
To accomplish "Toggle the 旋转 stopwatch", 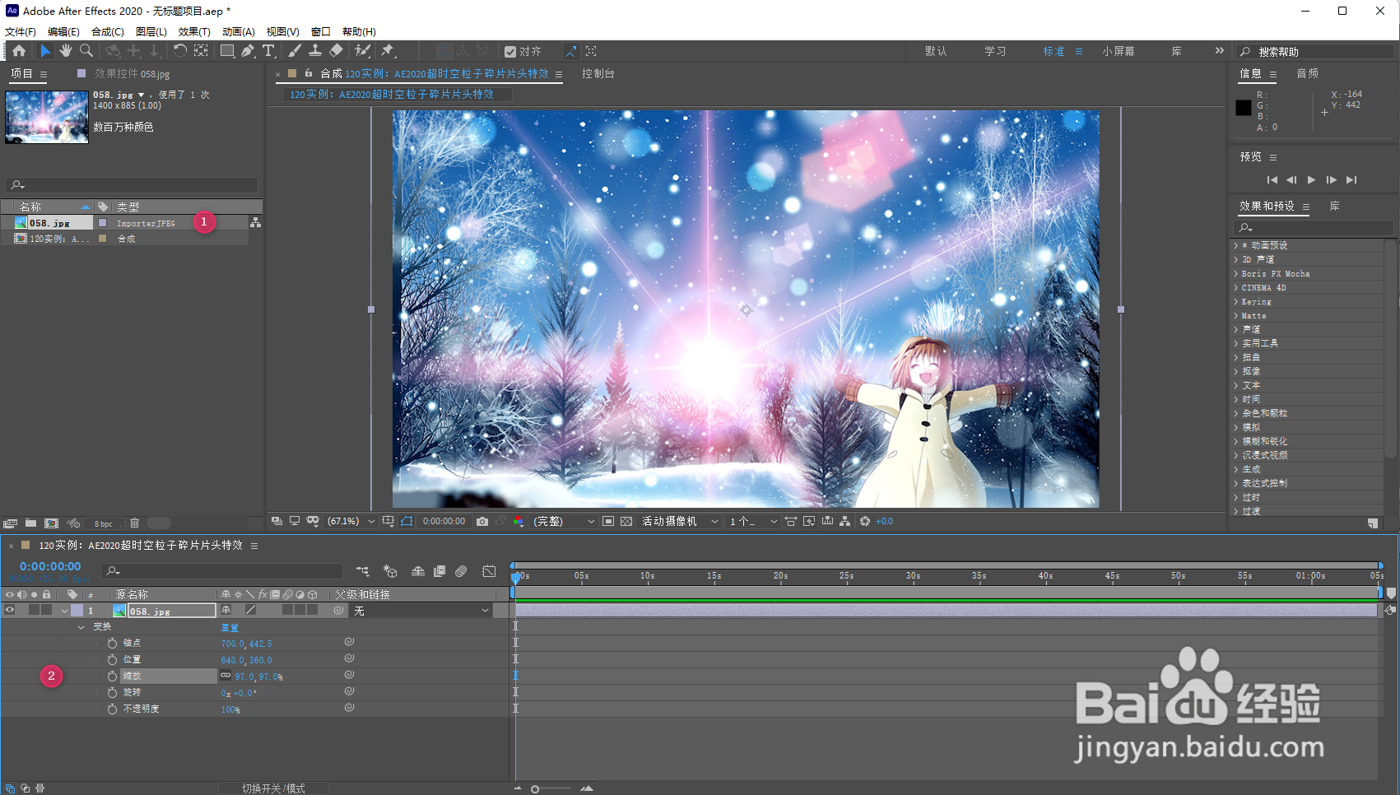I will coord(113,692).
